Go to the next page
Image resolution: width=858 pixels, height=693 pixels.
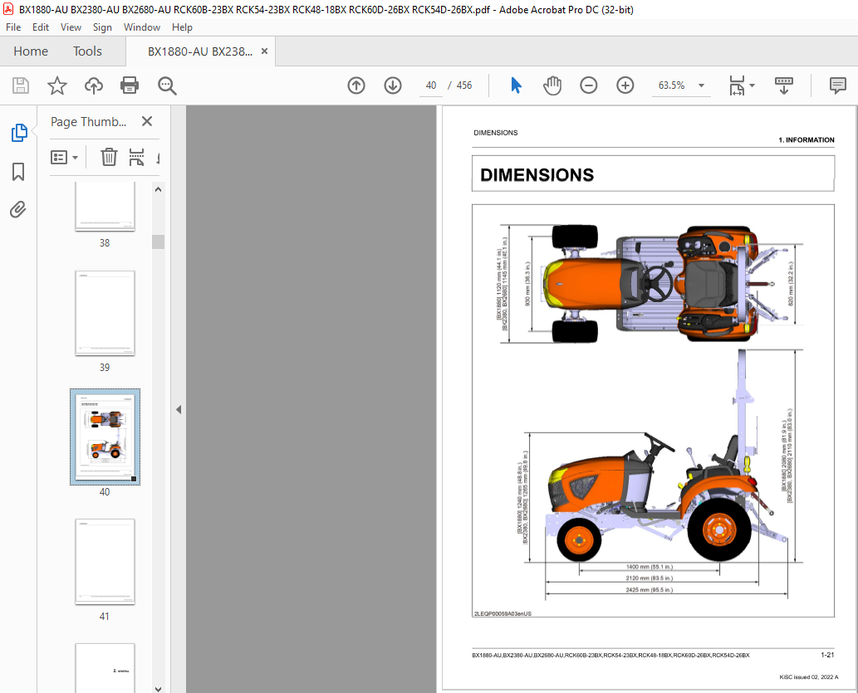[x=393, y=85]
